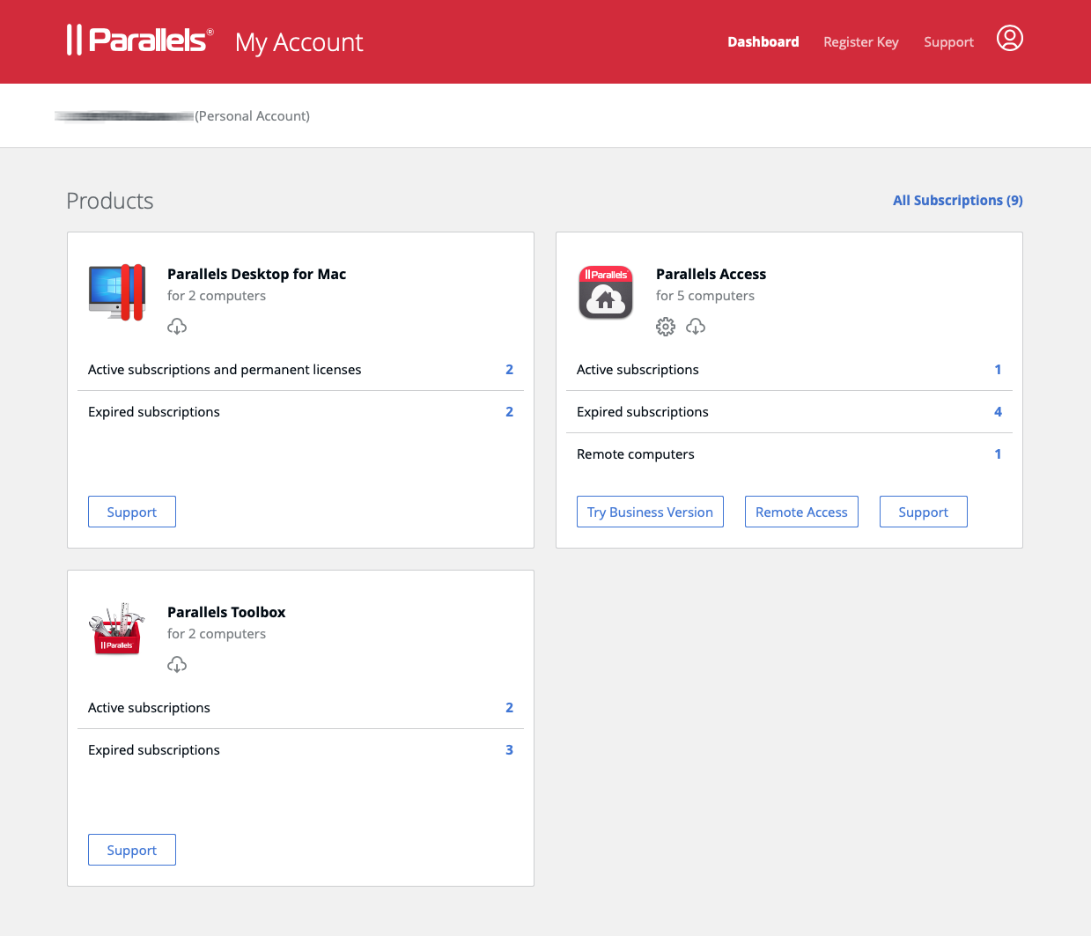Click the Parallels Toolbox product icon
The width and height of the screenshot is (1091, 936).
click(x=116, y=630)
